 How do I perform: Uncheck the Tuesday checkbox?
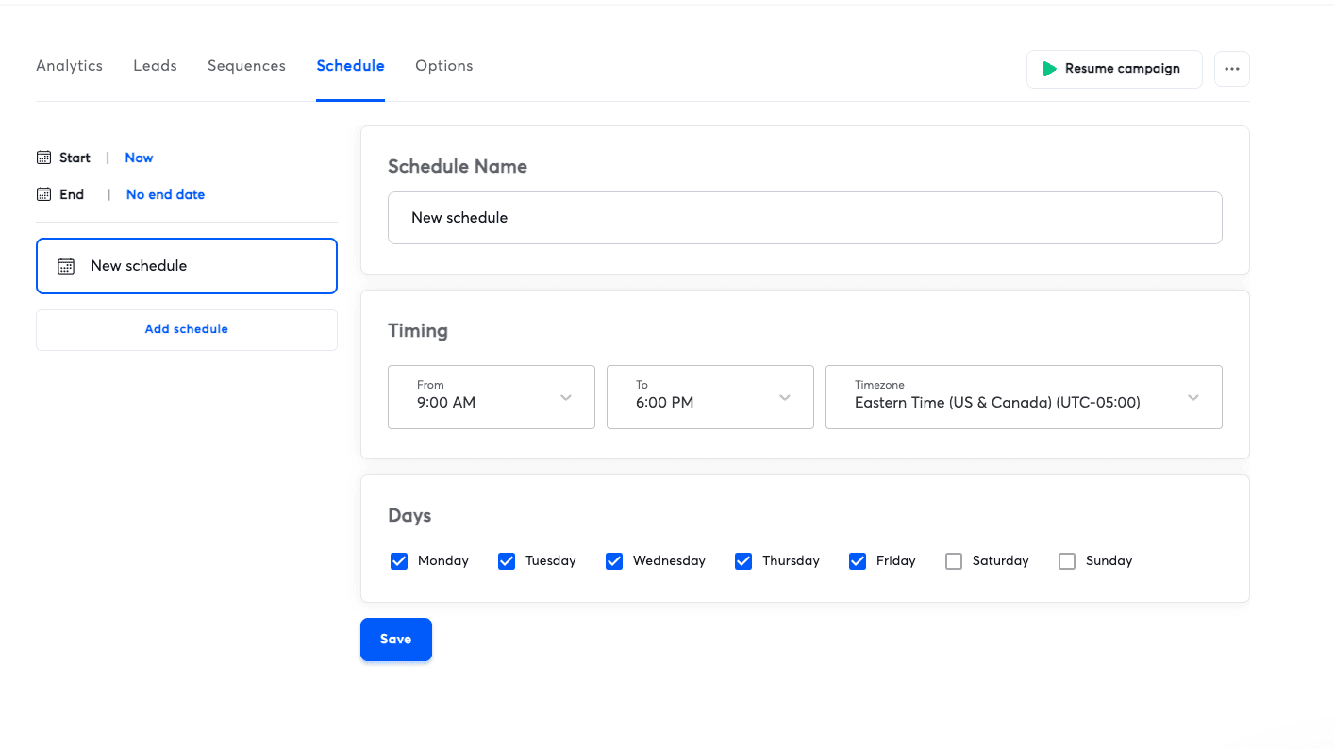coord(507,561)
